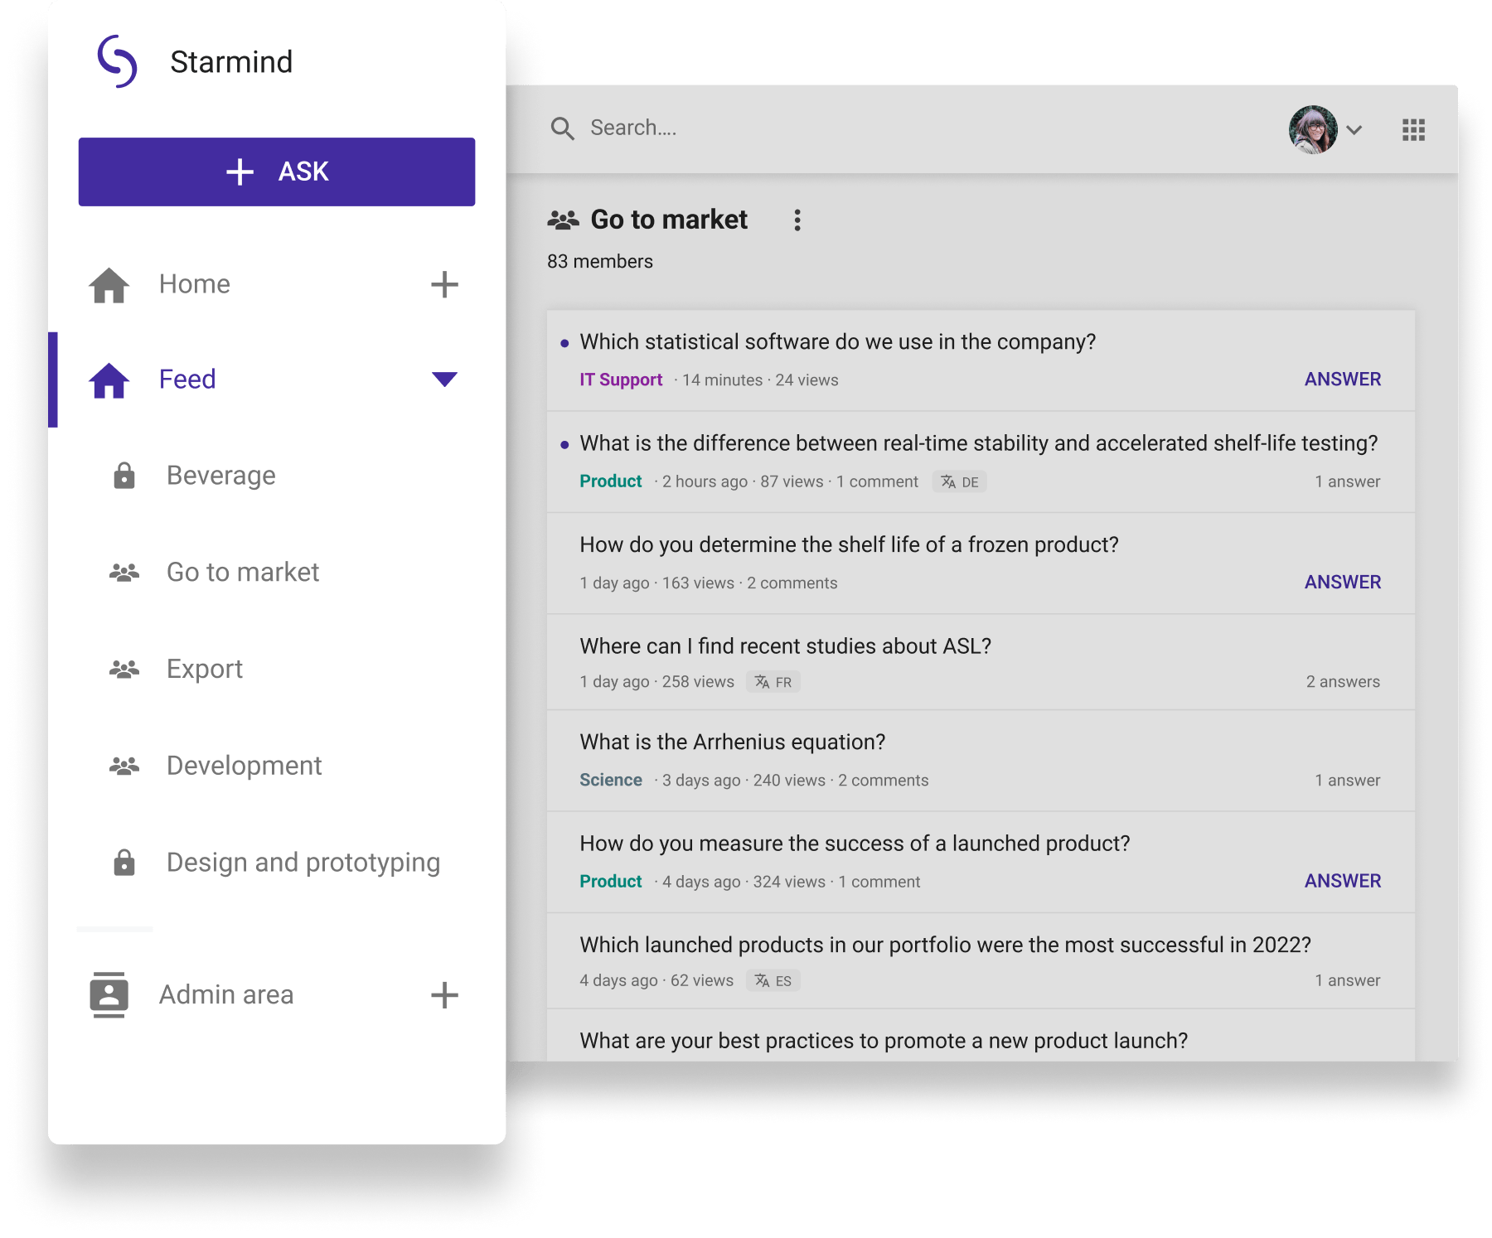1492x1238 pixels.
Task: Open the apps grid icon
Action: 1413,130
